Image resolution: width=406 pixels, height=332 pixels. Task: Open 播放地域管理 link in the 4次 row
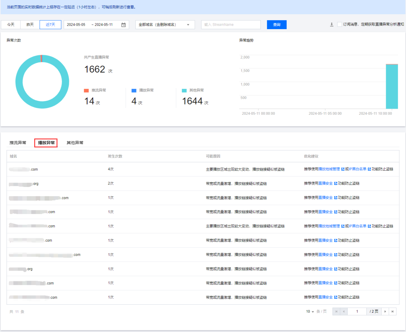329,169
